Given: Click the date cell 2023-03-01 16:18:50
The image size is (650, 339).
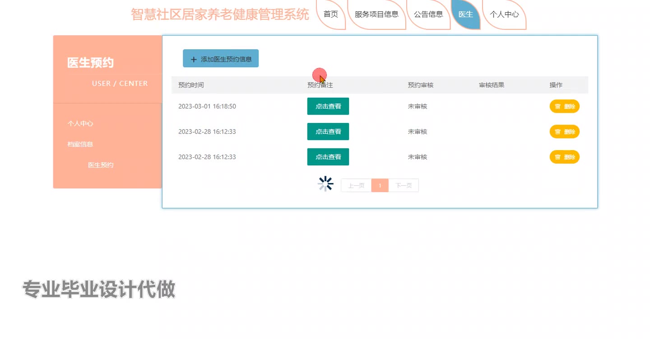Looking at the screenshot, I should 207,106.
